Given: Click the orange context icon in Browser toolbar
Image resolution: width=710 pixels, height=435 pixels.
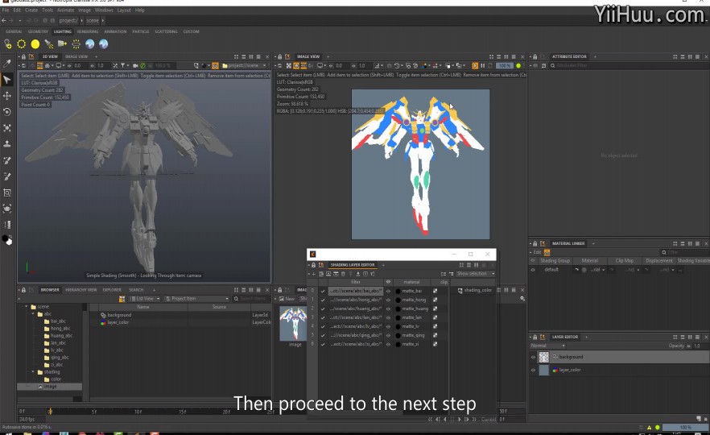Looking at the screenshot, I should pos(122,299).
